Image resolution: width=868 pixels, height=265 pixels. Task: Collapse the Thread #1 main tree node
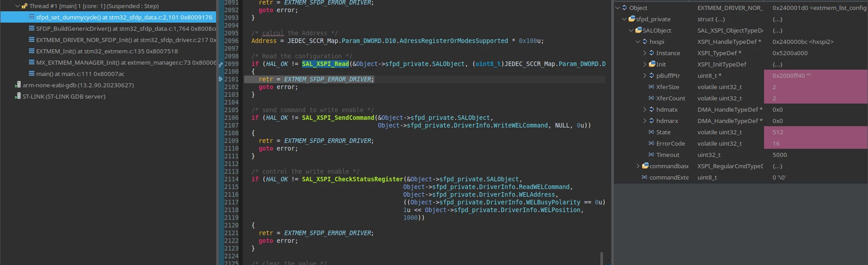coord(17,6)
